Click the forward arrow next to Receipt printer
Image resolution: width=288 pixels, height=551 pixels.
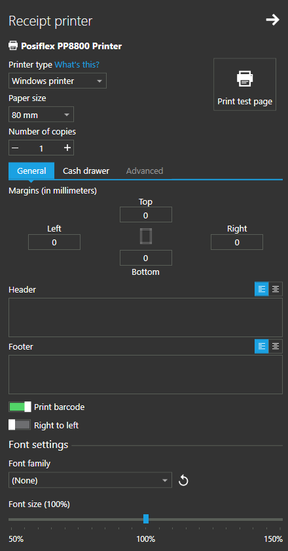(x=272, y=20)
